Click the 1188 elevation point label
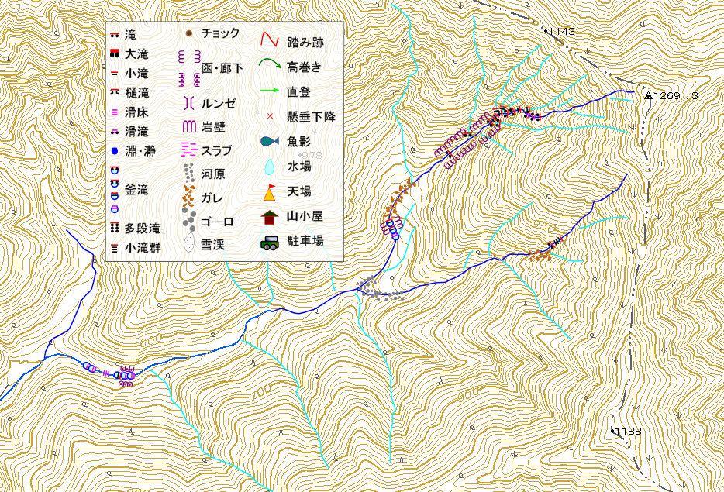Screen dimensions: 724x492 (x=628, y=431)
